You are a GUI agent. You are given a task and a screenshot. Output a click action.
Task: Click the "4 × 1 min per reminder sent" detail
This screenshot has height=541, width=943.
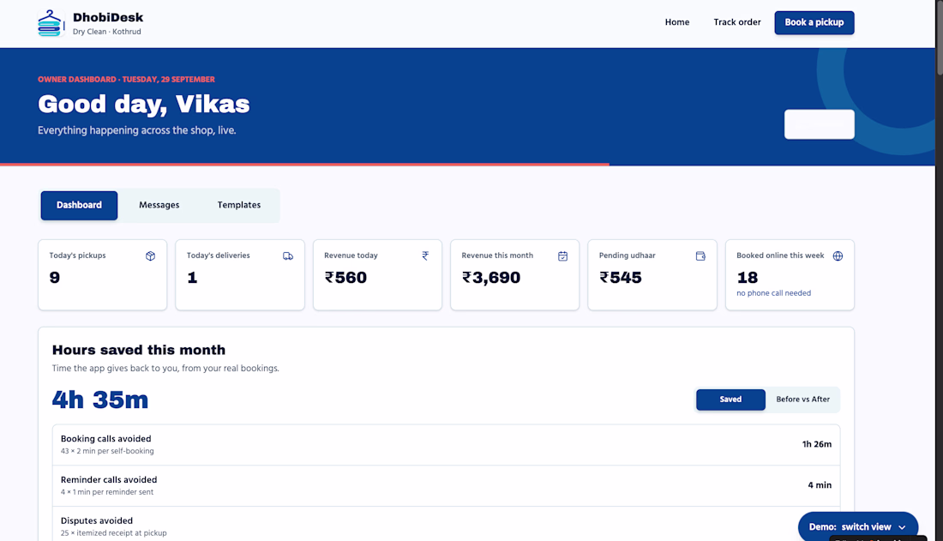107,492
